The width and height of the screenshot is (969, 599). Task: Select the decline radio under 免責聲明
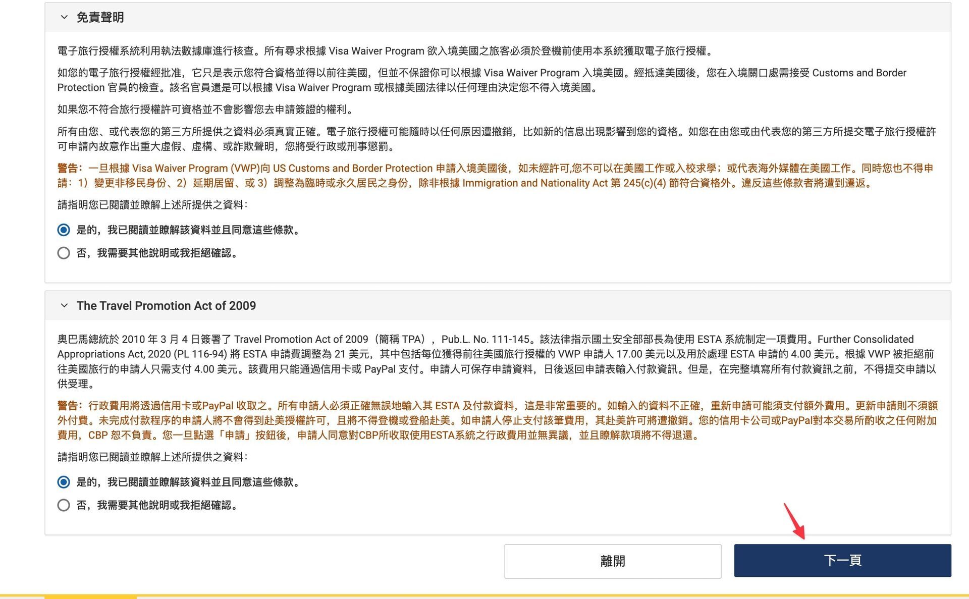click(x=64, y=253)
